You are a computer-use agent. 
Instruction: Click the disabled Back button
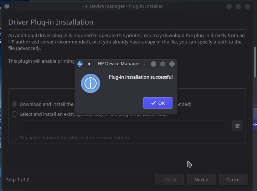click(169, 180)
